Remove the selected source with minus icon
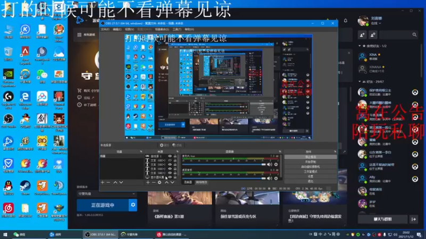Viewport: 426px width, 239px height. (x=153, y=182)
